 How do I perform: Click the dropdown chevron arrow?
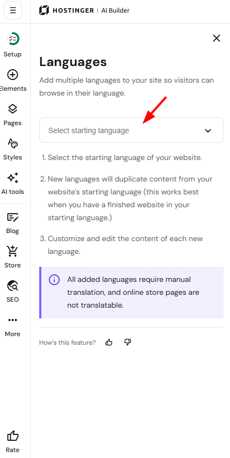tap(208, 130)
